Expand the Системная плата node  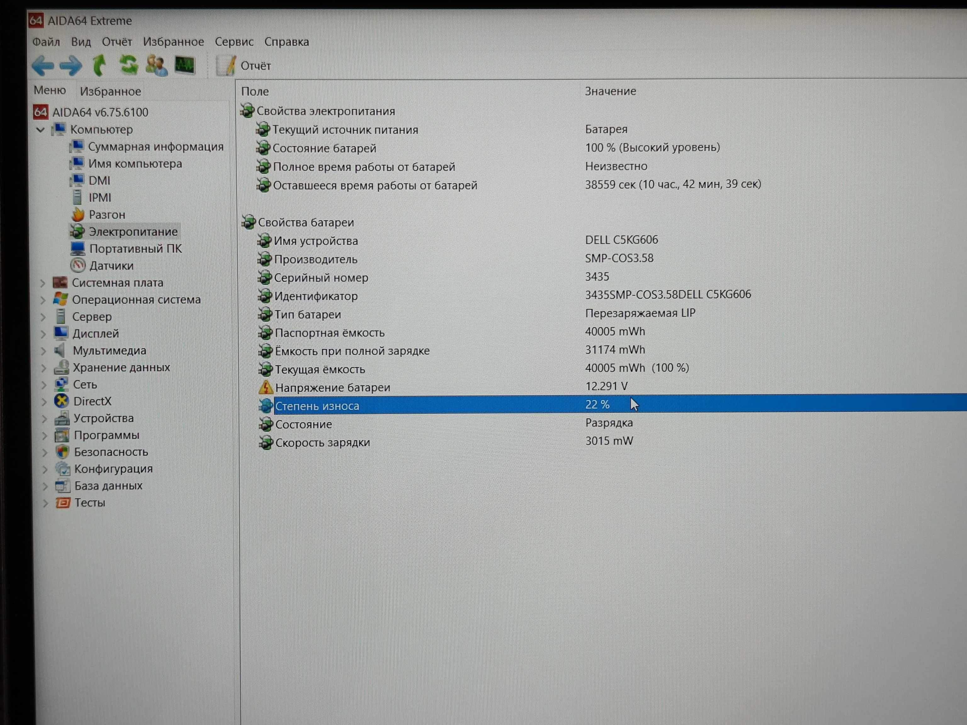click(43, 283)
